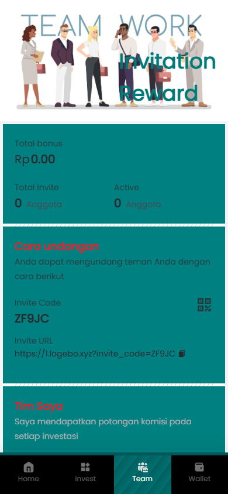The image size is (228, 494).
Task: Click the Total bonus label
Action: (39, 143)
